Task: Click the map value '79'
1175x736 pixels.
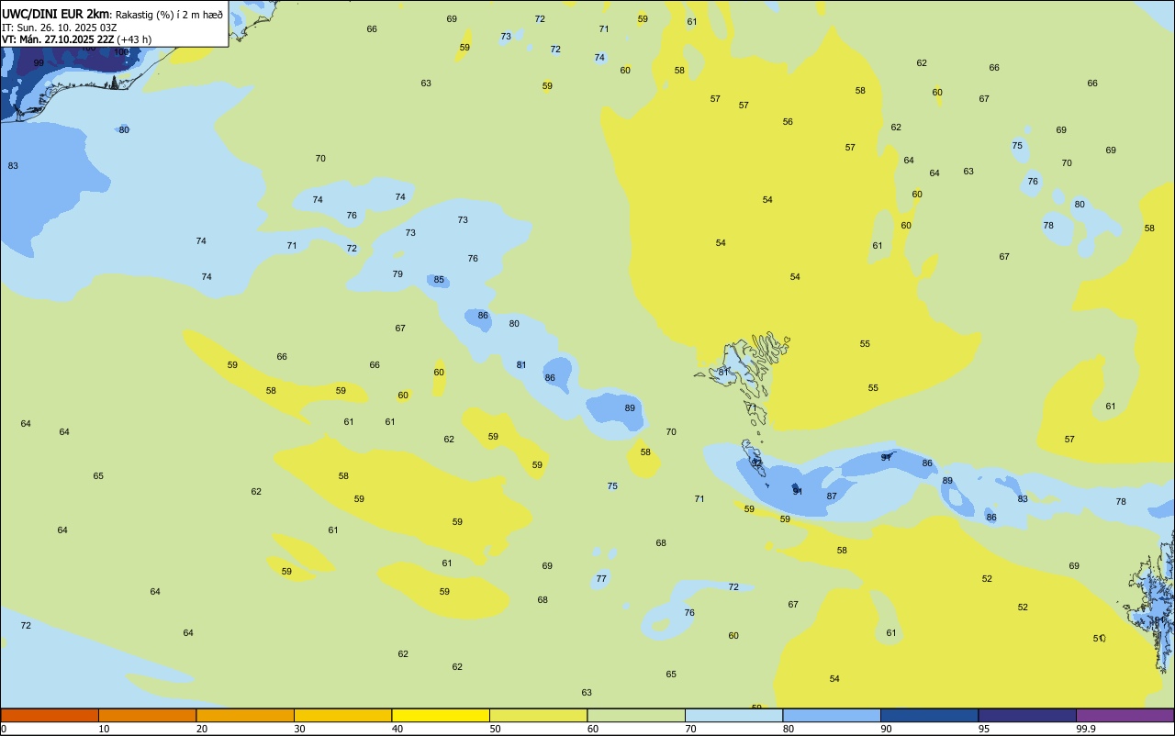Action: (397, 274)
